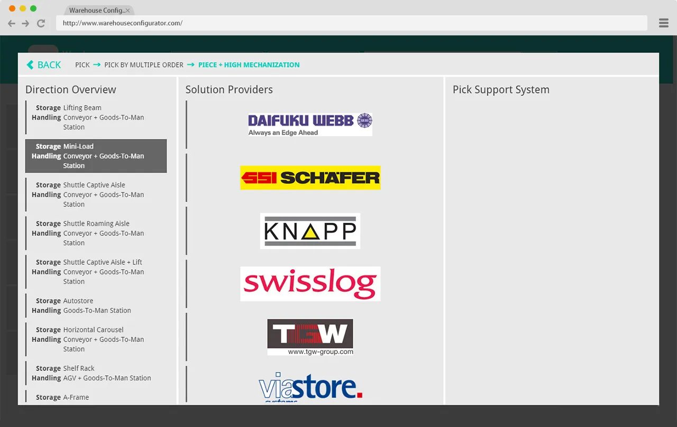Click the browser forward arrow icon

coord(25,23)
